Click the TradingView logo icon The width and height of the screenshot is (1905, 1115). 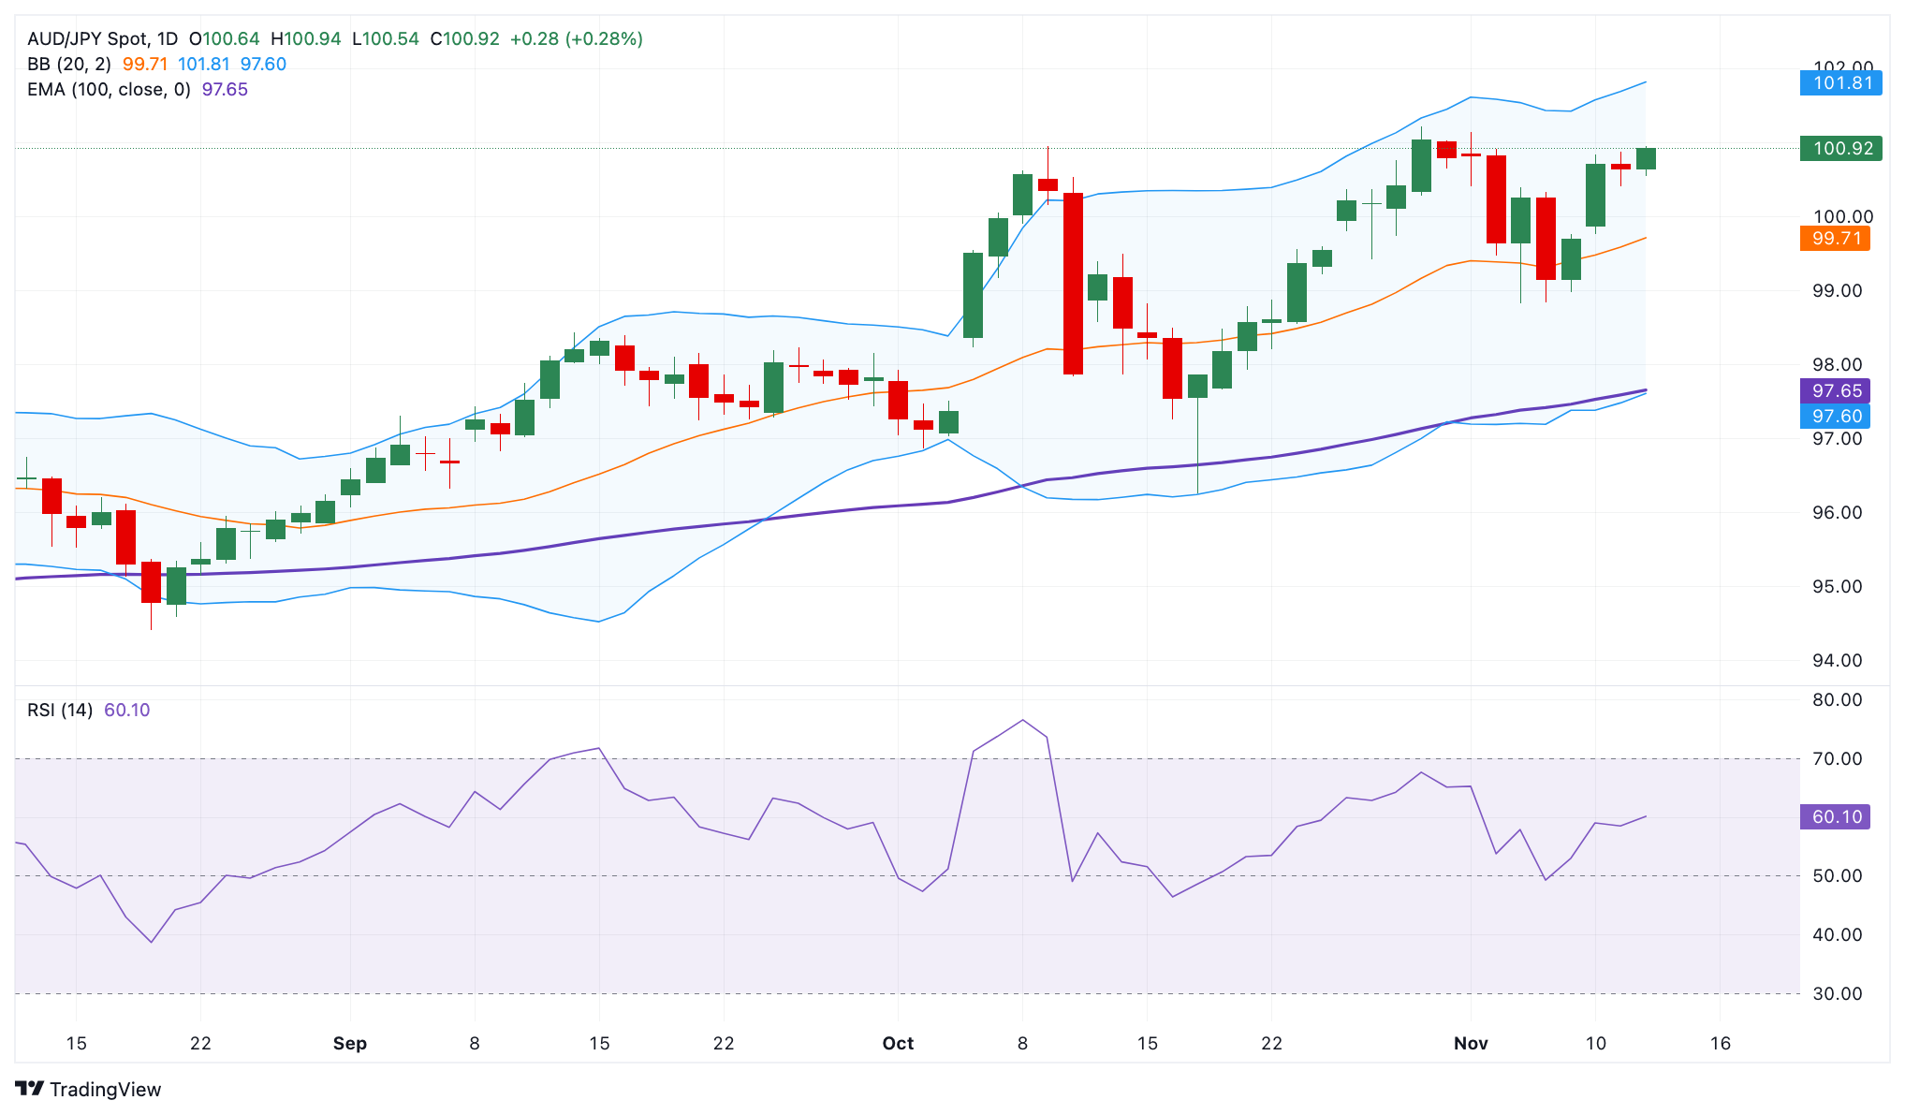(x=29, y=1089)
